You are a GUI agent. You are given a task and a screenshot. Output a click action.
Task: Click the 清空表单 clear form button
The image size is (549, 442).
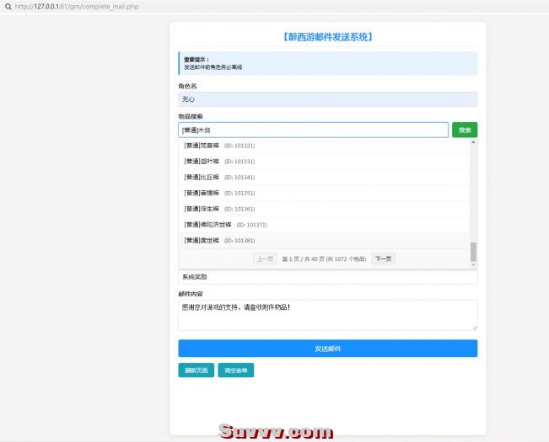(235, 370)
